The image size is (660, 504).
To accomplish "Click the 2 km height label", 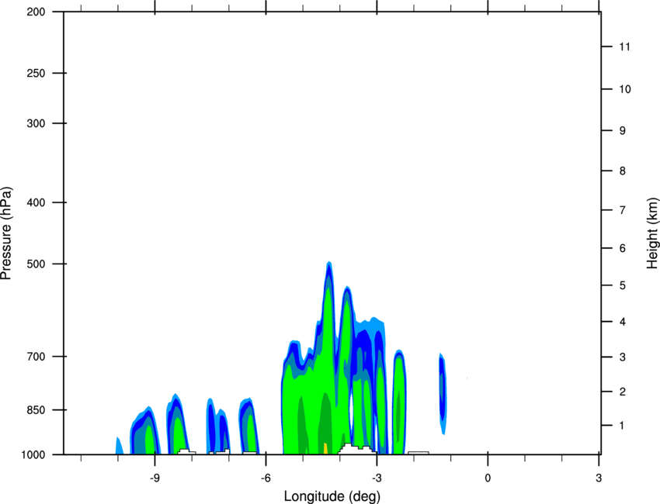I will point(623,392).
